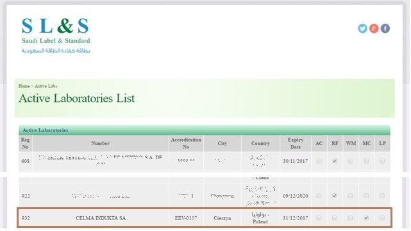This screenshot has height=231, width=411.
Task: Toggle WM checkbox for row 922
Action: tap(351, 196)
